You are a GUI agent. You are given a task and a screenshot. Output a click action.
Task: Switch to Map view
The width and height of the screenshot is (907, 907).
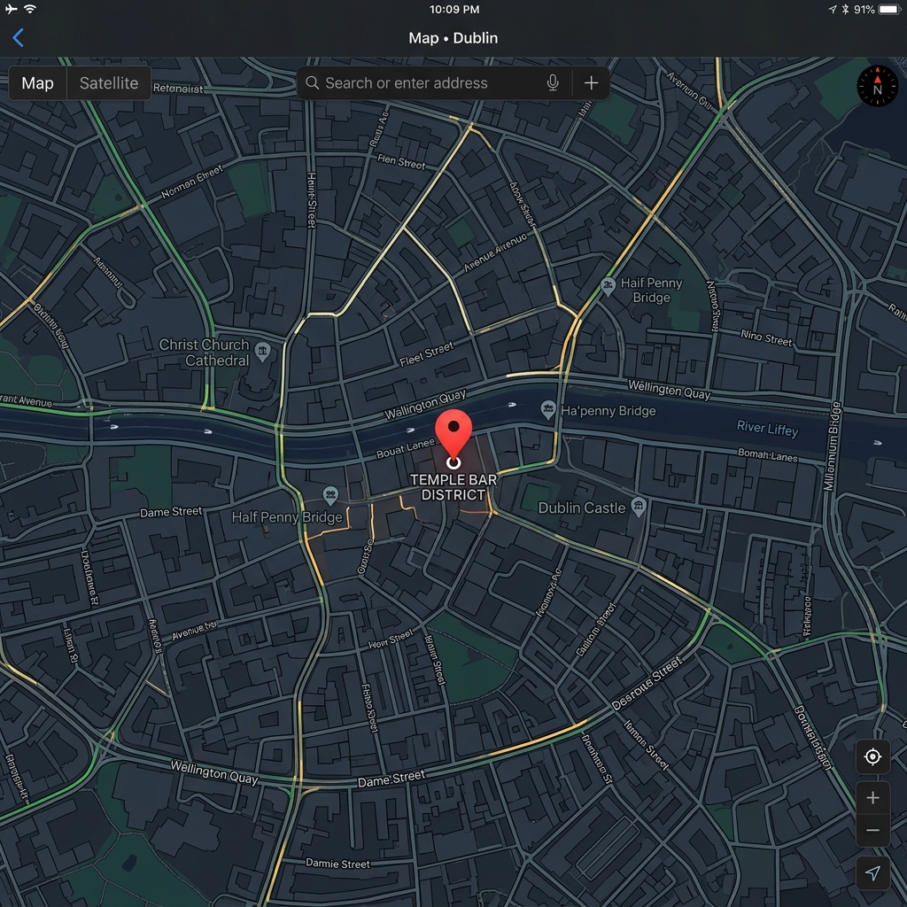(37, 83)
